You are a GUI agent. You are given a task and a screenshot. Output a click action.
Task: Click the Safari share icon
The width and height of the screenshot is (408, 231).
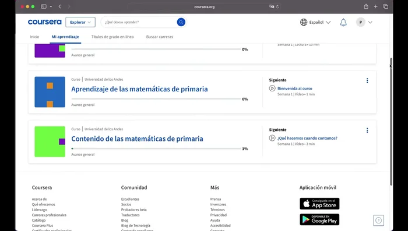366,6
